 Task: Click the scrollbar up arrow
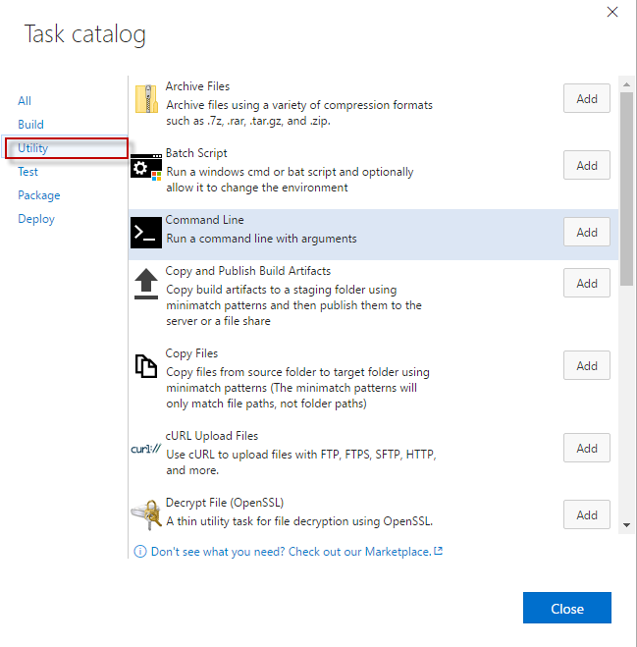click(626, 84)
